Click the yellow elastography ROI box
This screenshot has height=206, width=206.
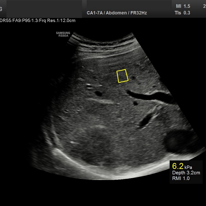coord(122,76)
